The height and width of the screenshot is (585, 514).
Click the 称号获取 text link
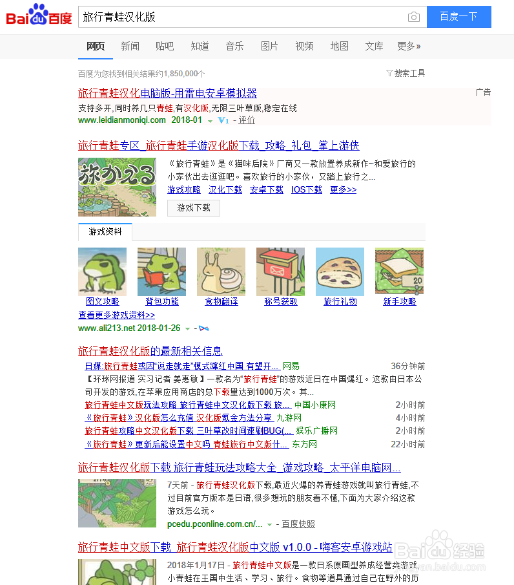tap(281, 301)
